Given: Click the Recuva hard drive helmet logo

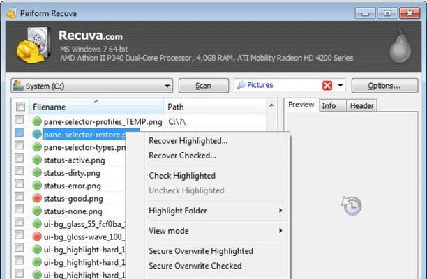Looking at the screenshot, I should pos(33,46).
